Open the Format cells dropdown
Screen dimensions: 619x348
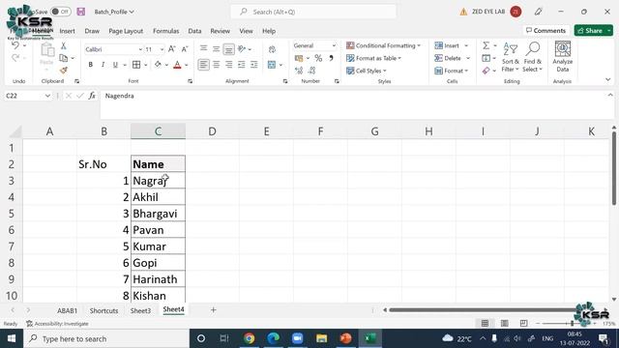(452, 71)
